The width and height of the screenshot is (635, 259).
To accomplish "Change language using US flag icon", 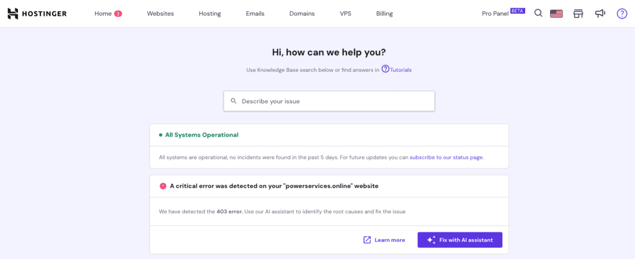I will tap(556, 14).
